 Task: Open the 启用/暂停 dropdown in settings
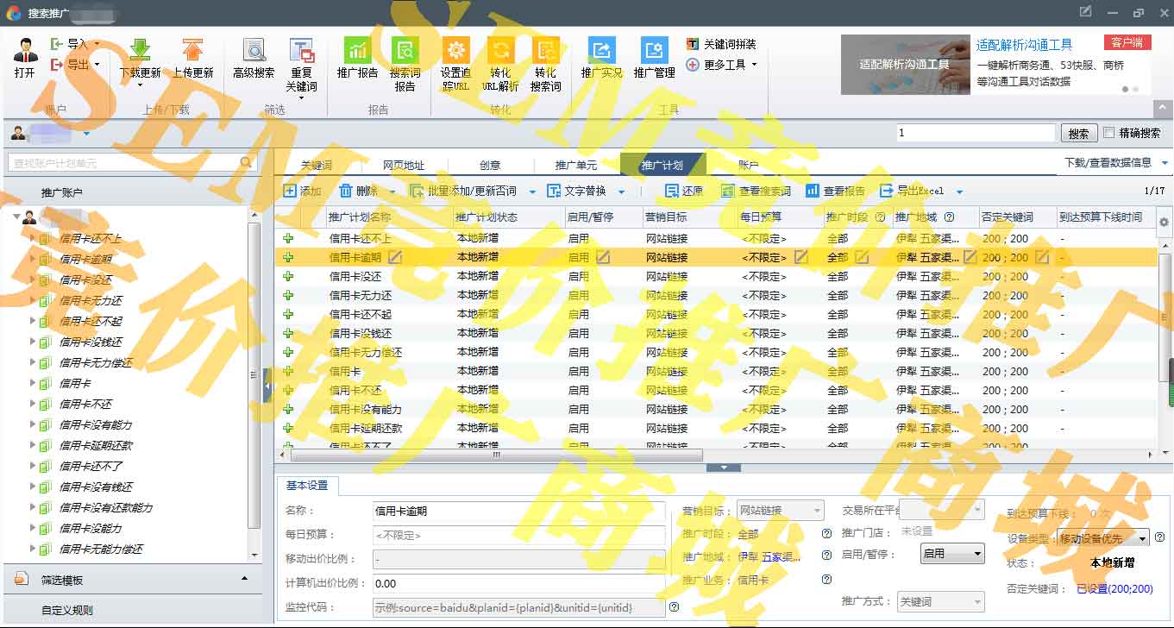coord(952,554)
